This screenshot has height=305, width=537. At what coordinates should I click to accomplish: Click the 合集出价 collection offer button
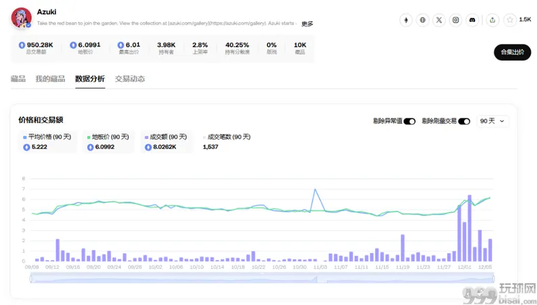click(512, 52)
